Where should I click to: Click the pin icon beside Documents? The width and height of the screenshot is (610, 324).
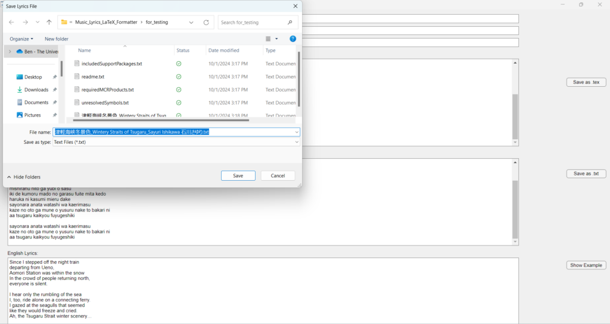54,102
